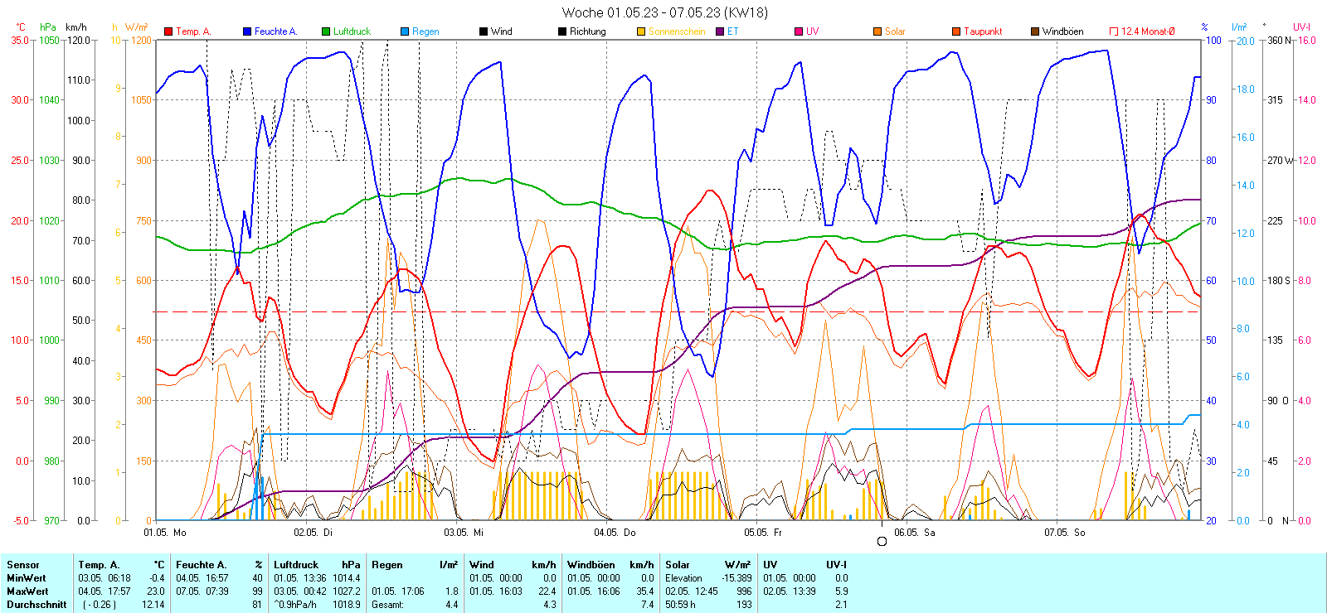Click the '02.05. Di' day label
Image resolution: width=1327 pixels, height=613 pixels.
[313, 533]
